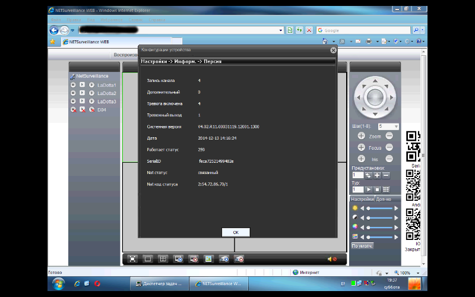Screen dimensions: 475x297
Task: Click OK in the device configuration dialog
Action: [x=236, y=232]
